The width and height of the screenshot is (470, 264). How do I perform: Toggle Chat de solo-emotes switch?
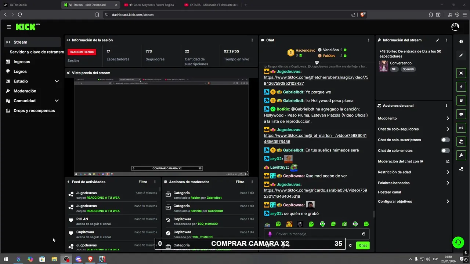(445, 151)
